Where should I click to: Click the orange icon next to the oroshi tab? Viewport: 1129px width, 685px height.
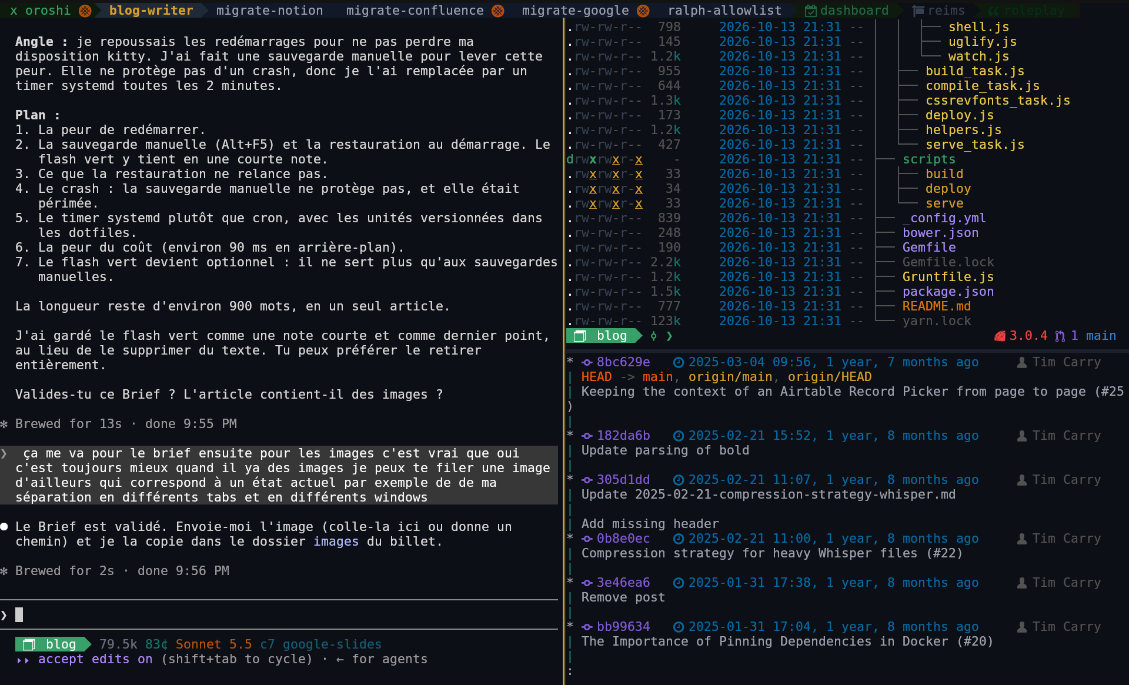(x=85, y=11)
